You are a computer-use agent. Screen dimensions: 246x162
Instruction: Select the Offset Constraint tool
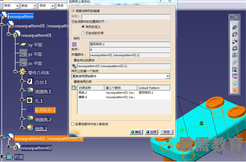pyautogui.click(x=235, y=41)
